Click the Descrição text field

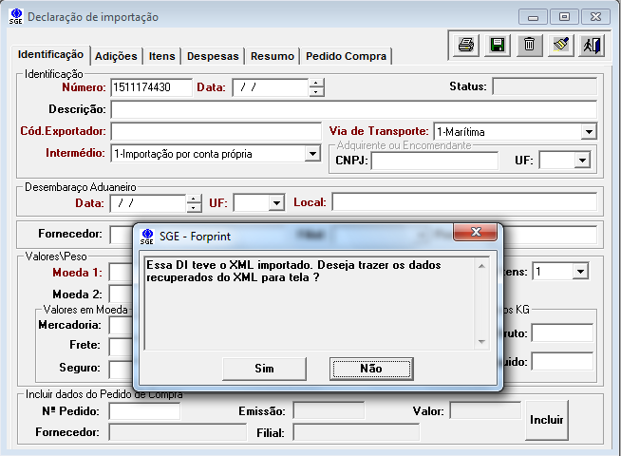353,109
